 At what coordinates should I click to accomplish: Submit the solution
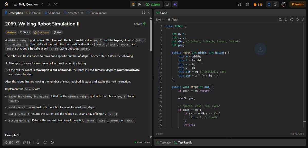[x=153, y=4]
